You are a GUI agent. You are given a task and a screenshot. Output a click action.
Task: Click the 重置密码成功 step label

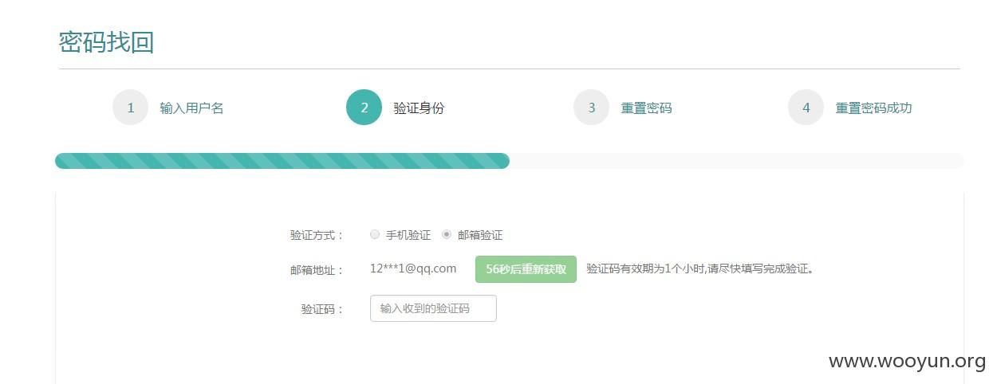click(x=873, y=108)
